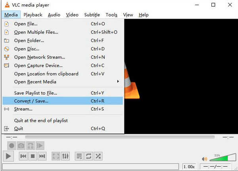
Task: Select Convert / Save... entry
Action: (63, 101)
